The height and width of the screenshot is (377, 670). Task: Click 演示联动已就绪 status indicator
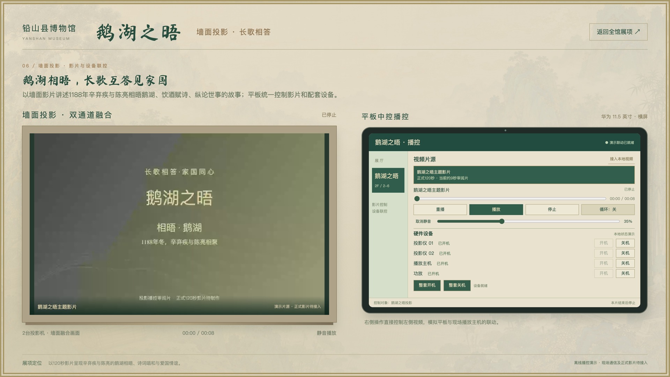pos(620,142)
